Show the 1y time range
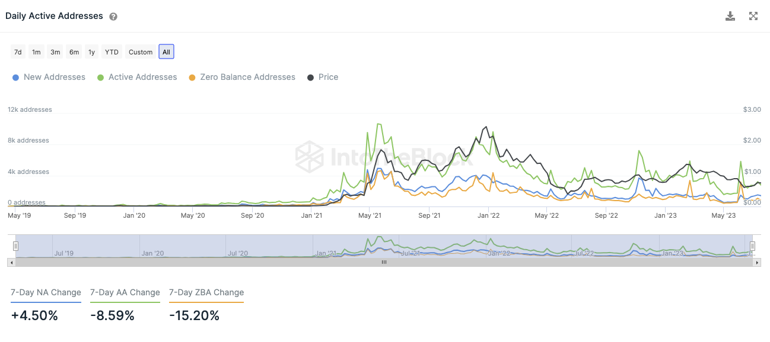Image resolution: width=770 pixels, height=342 pixels. tap(91, 52)
